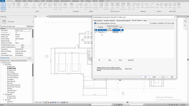The image size is (189, 106).
Task: Click the None selection button
Action: point(110,60)
